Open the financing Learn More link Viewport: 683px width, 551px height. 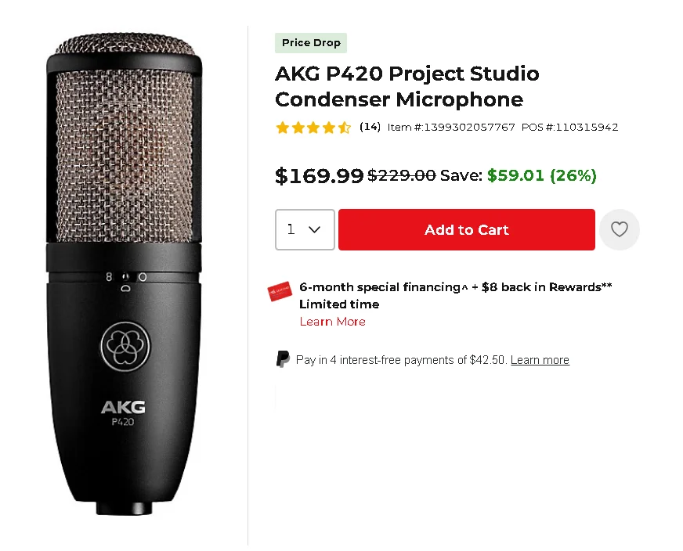click(332, 321)
